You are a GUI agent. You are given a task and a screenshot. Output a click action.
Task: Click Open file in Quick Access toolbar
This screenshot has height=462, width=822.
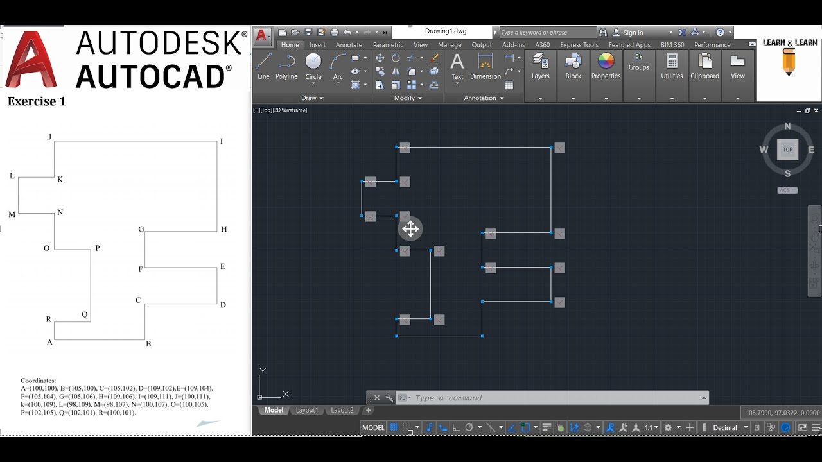(x=295, y=32)
